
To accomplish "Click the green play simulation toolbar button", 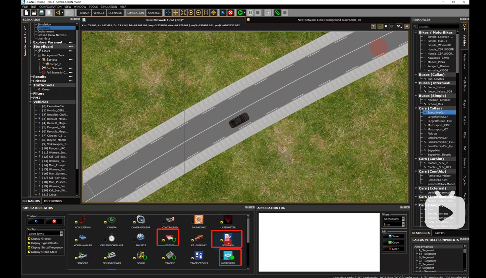I will [240, 13].
